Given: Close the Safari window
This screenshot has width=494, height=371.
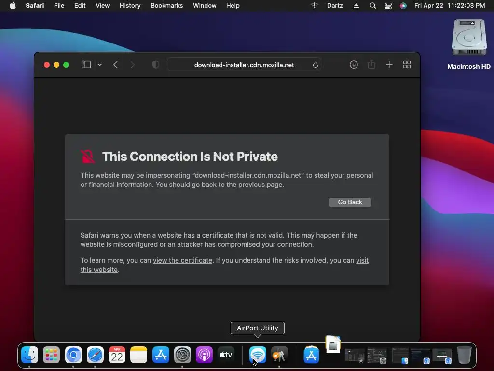Looking at the screenshot, I should [47, 65].
